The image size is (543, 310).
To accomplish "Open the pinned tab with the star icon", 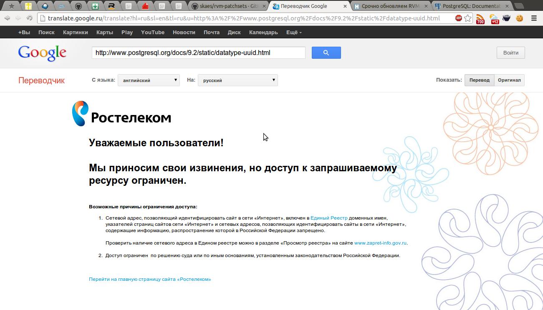I will [12, 6].
